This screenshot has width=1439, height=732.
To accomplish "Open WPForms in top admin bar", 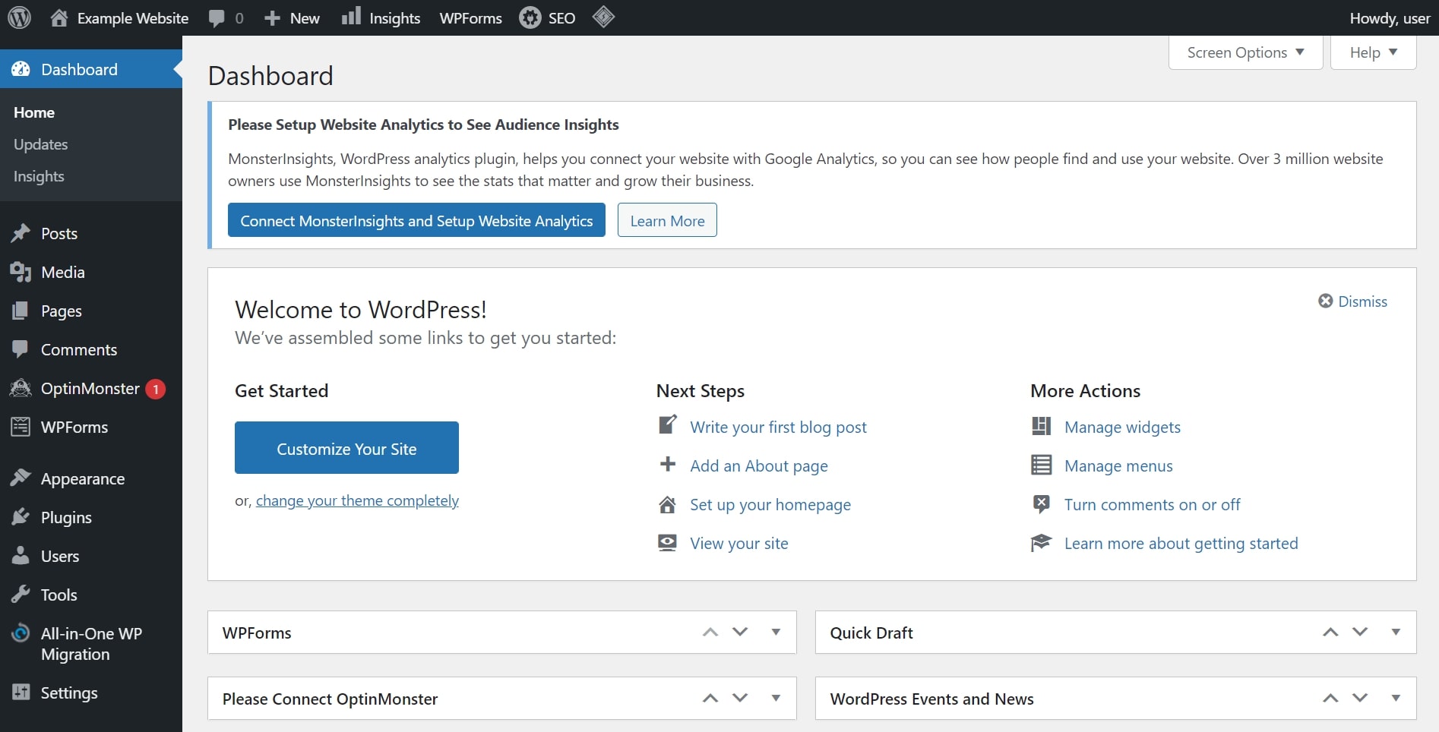I will 470,18.
